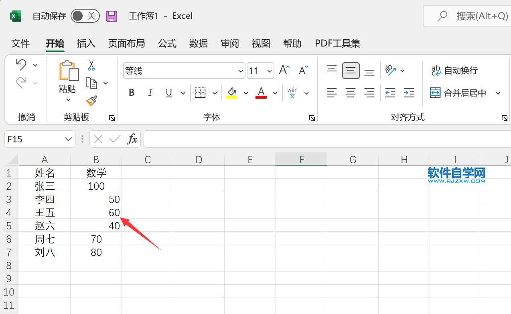Click the Insert Function fx icon

[x=132, y=139]
